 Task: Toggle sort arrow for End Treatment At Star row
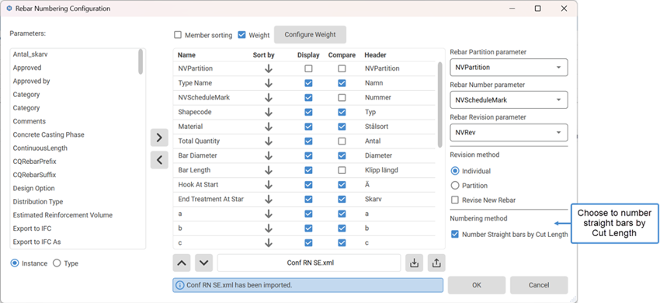(x=269, y=199)
